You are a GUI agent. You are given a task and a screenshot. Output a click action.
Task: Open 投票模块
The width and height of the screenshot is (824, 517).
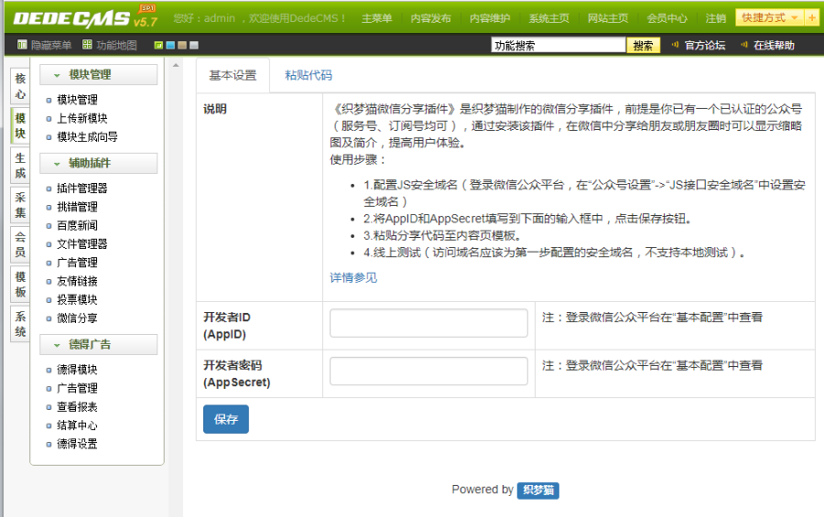(x=77, y=299)
